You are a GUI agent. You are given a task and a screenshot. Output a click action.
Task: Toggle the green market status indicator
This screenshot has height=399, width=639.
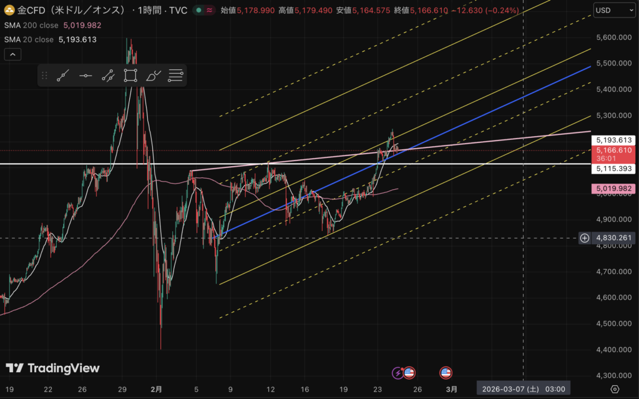(198, 11)
